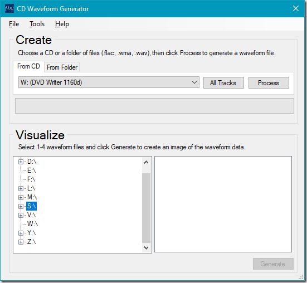The height and width of the screenshot is (283, 307).
Task: Select the From CD tab
Action: click(x=28, y=66)
